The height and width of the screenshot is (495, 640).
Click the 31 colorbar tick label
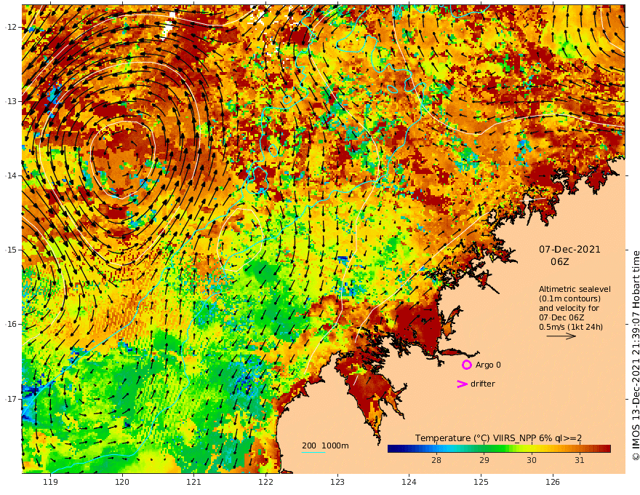579,460
